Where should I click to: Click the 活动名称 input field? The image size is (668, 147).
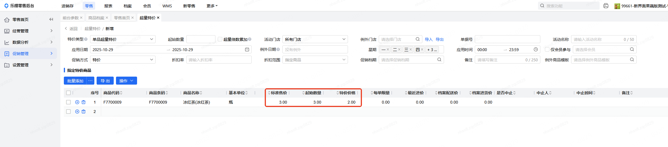coord(604,39)
